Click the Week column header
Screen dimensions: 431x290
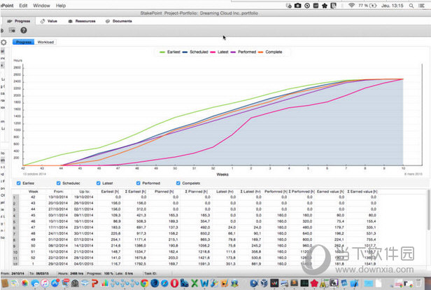pyautogui.click(x=34, y=191)
